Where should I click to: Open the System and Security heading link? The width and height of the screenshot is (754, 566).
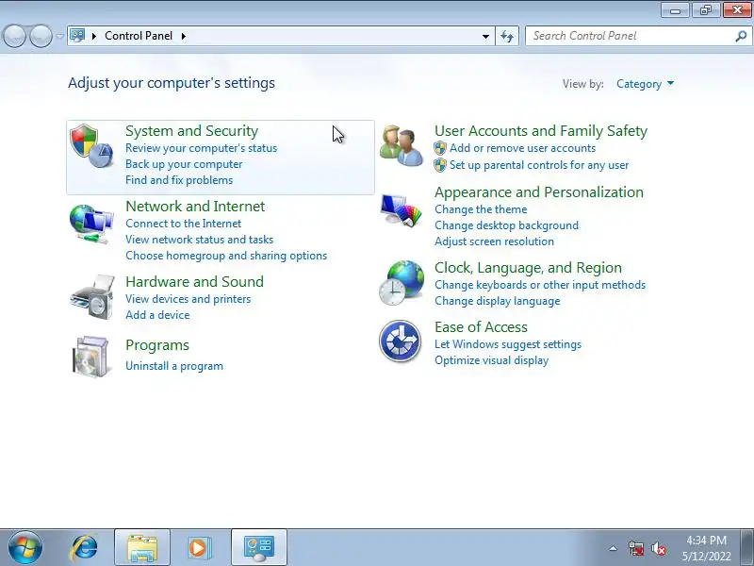[192, 131]
